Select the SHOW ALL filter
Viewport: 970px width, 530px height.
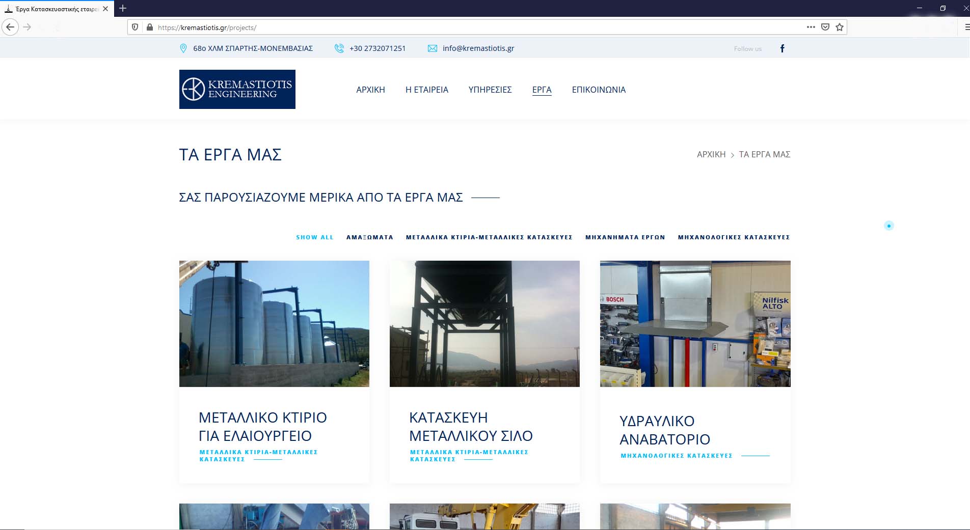(x=315, y=237)
